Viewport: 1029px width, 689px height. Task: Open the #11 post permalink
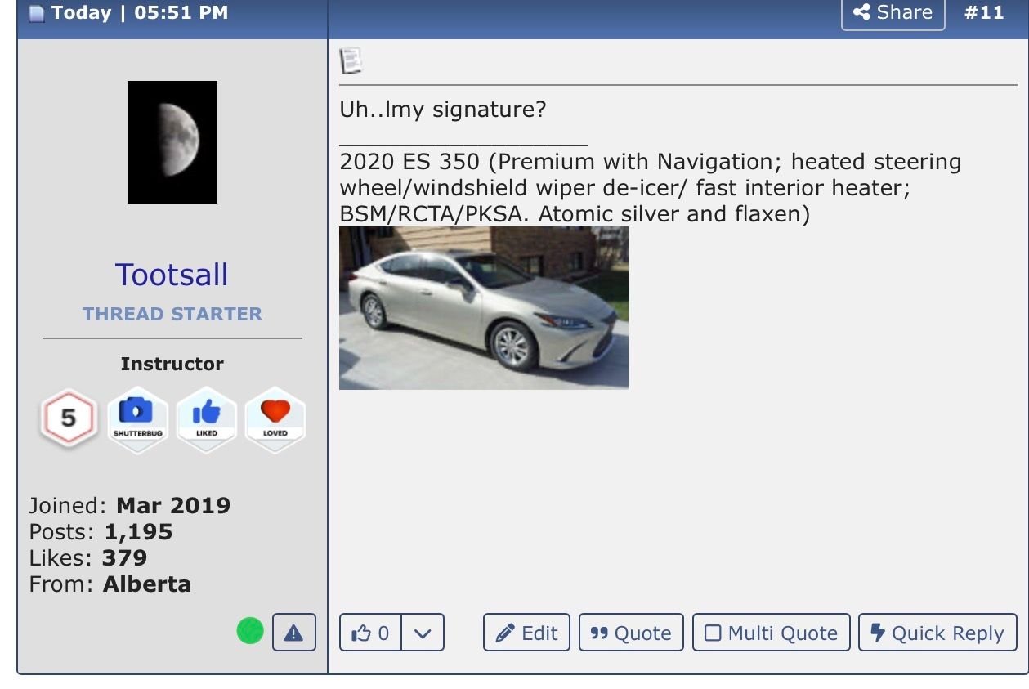click(983, 13)
